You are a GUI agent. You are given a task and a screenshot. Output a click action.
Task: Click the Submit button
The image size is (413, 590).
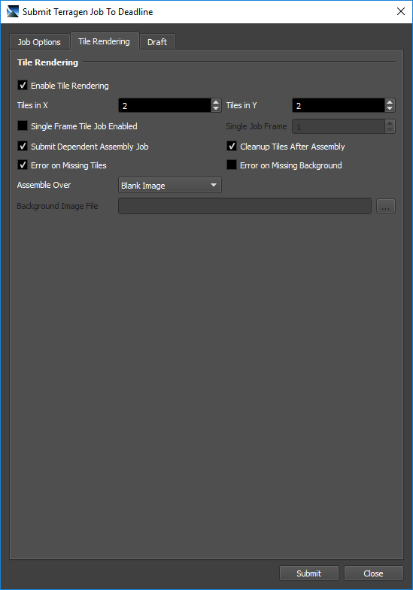coord(308,573)
